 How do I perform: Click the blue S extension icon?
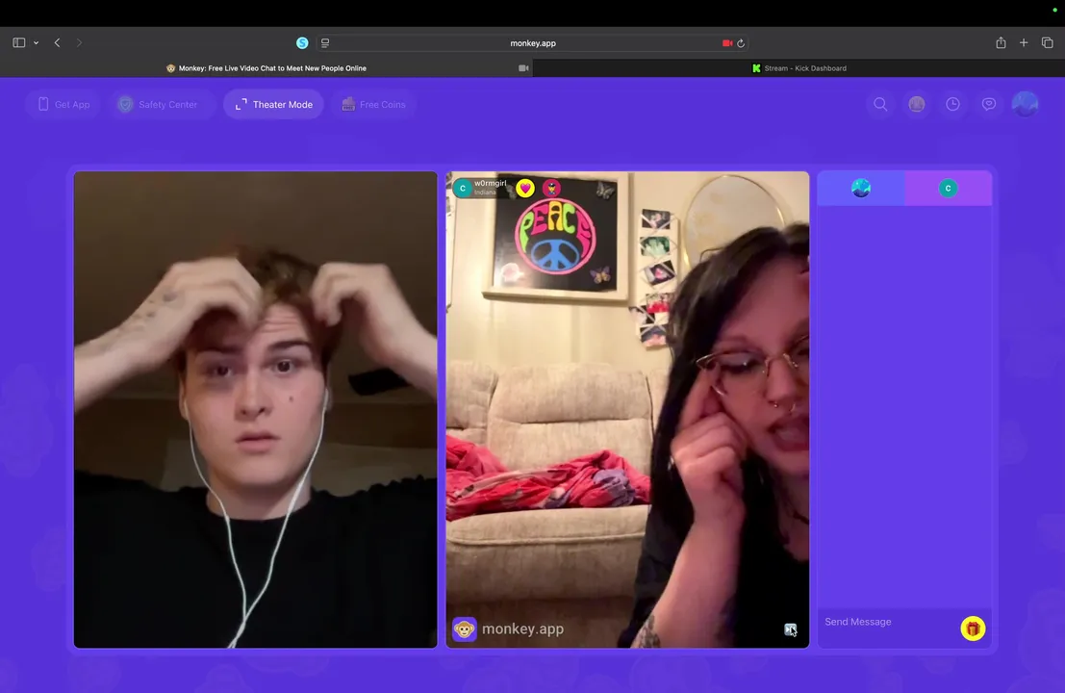point(302,42)
